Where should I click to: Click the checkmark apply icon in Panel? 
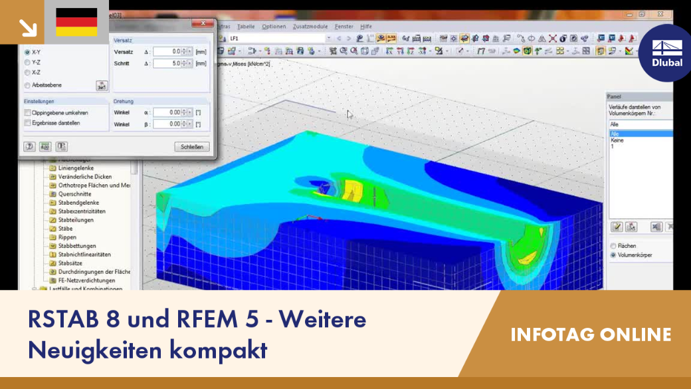[617, 227]
